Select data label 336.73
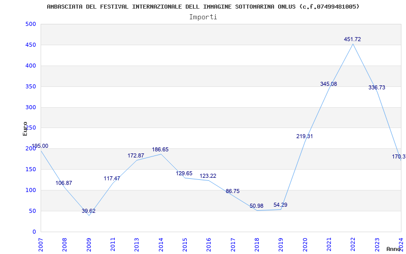This screenshot has width=406, height=254. pos(377,87)
